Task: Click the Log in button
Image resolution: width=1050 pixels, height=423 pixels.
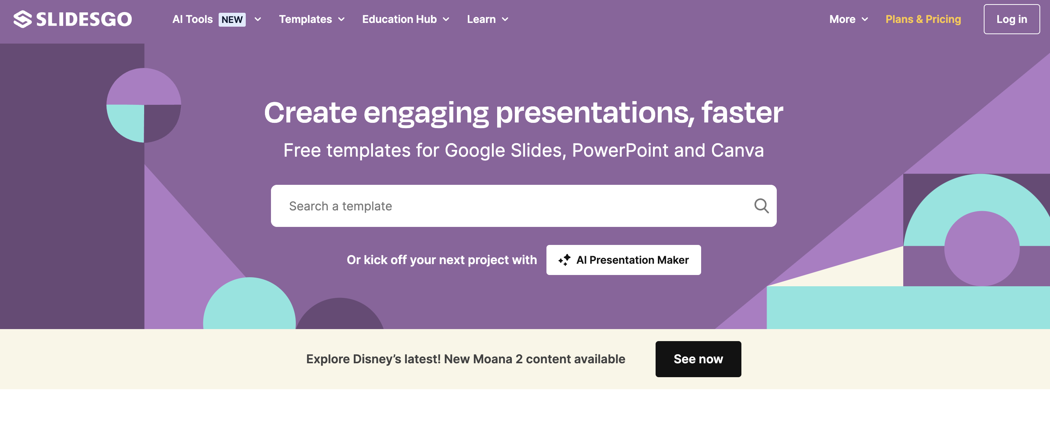Action: click(1012, 19)
